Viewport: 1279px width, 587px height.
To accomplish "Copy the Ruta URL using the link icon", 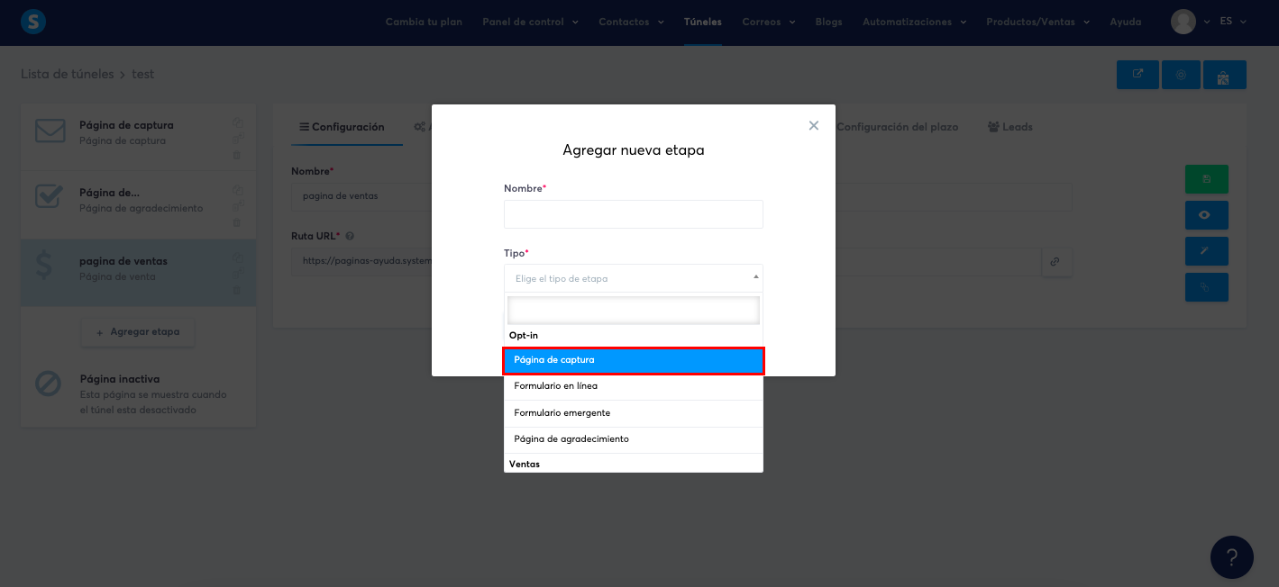I will (x=1056, y=261).
